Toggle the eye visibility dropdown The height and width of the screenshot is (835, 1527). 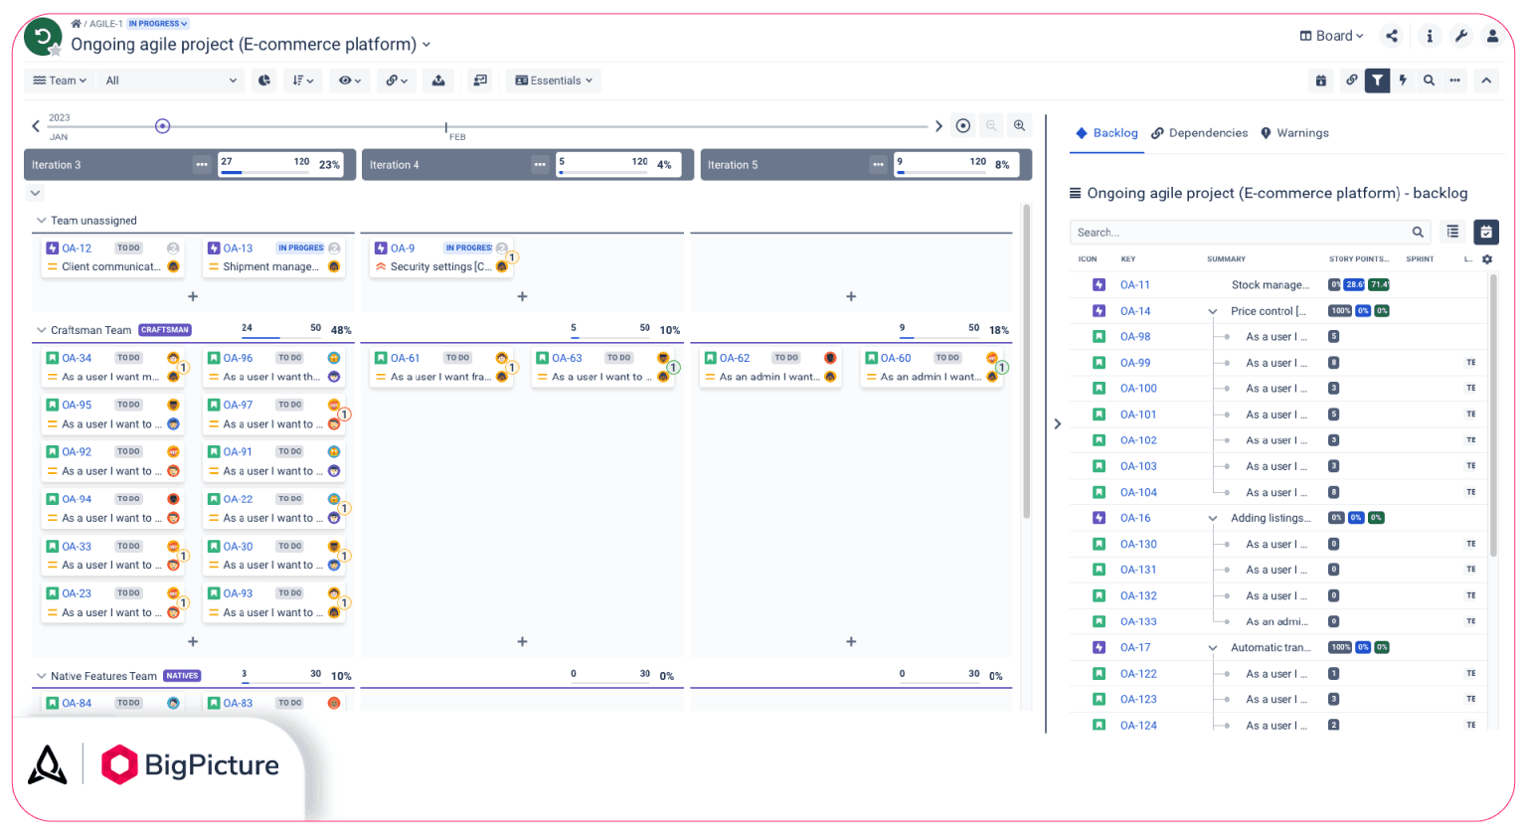(x=350, y=81)
